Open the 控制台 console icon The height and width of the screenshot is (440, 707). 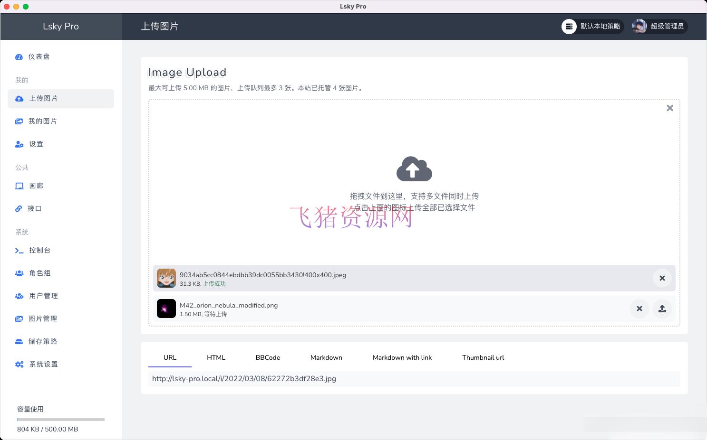click(x=19, y=250)
